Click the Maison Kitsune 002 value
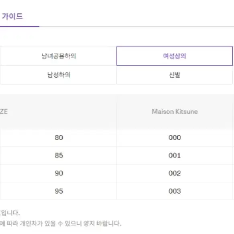Viewport: 234px width, 234px height. coord(174,173)
